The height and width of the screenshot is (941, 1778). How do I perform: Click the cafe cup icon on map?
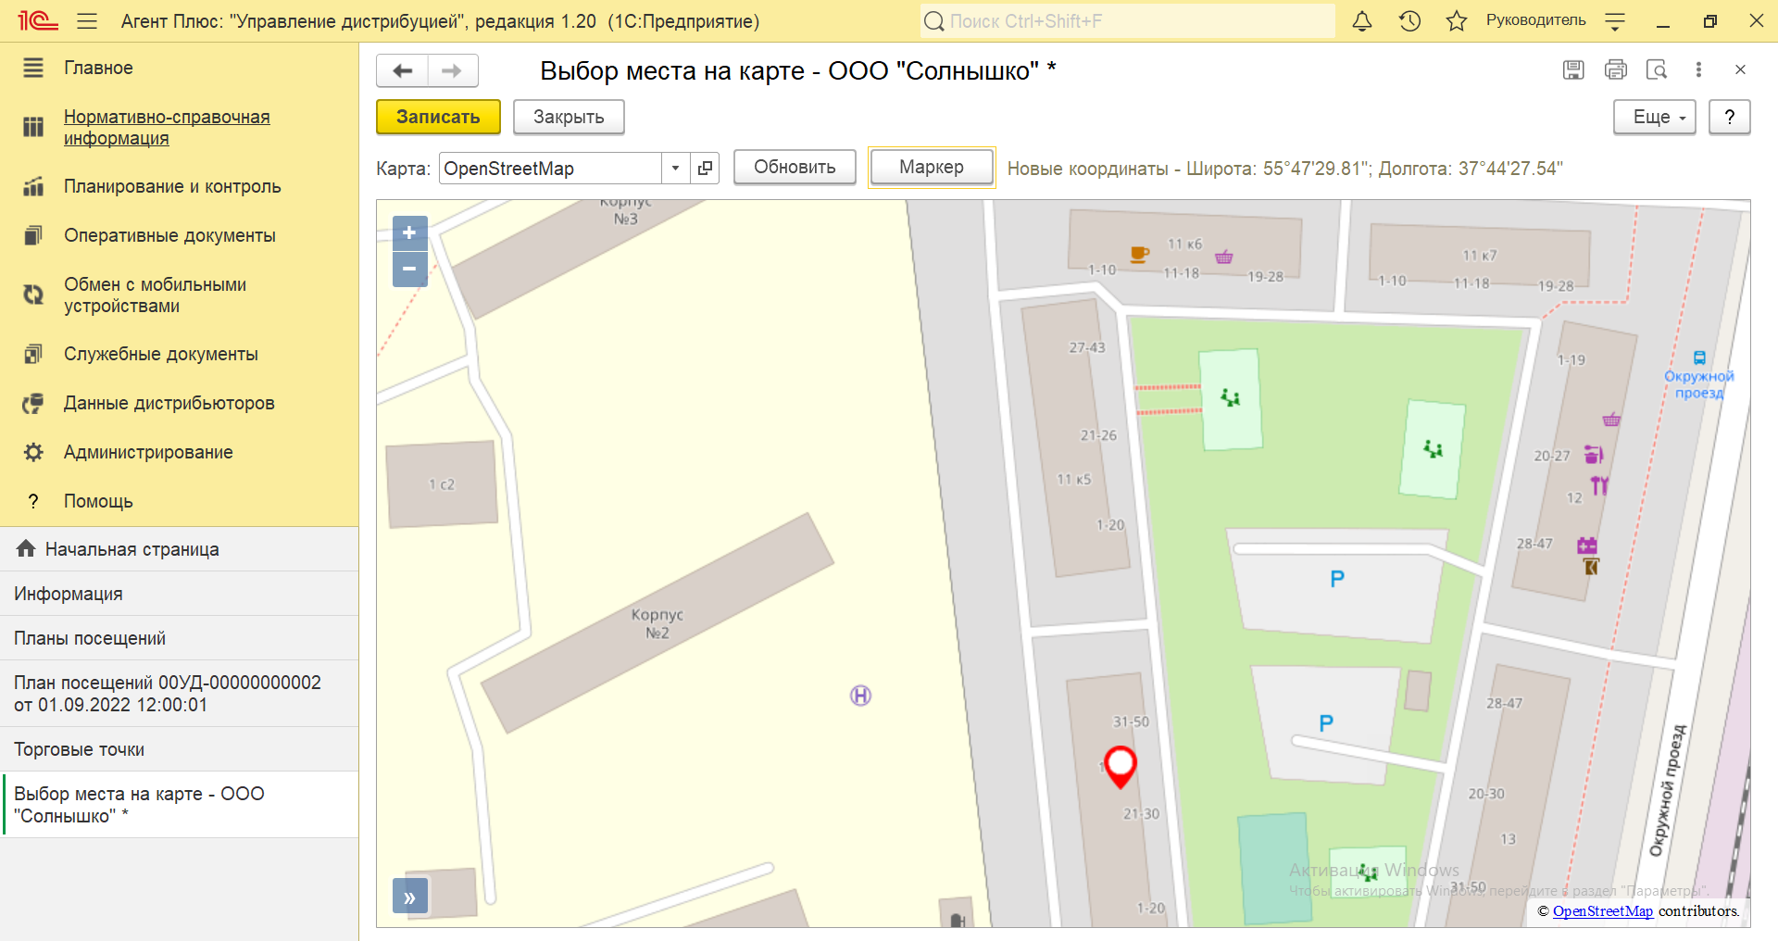coord(1140,254)
